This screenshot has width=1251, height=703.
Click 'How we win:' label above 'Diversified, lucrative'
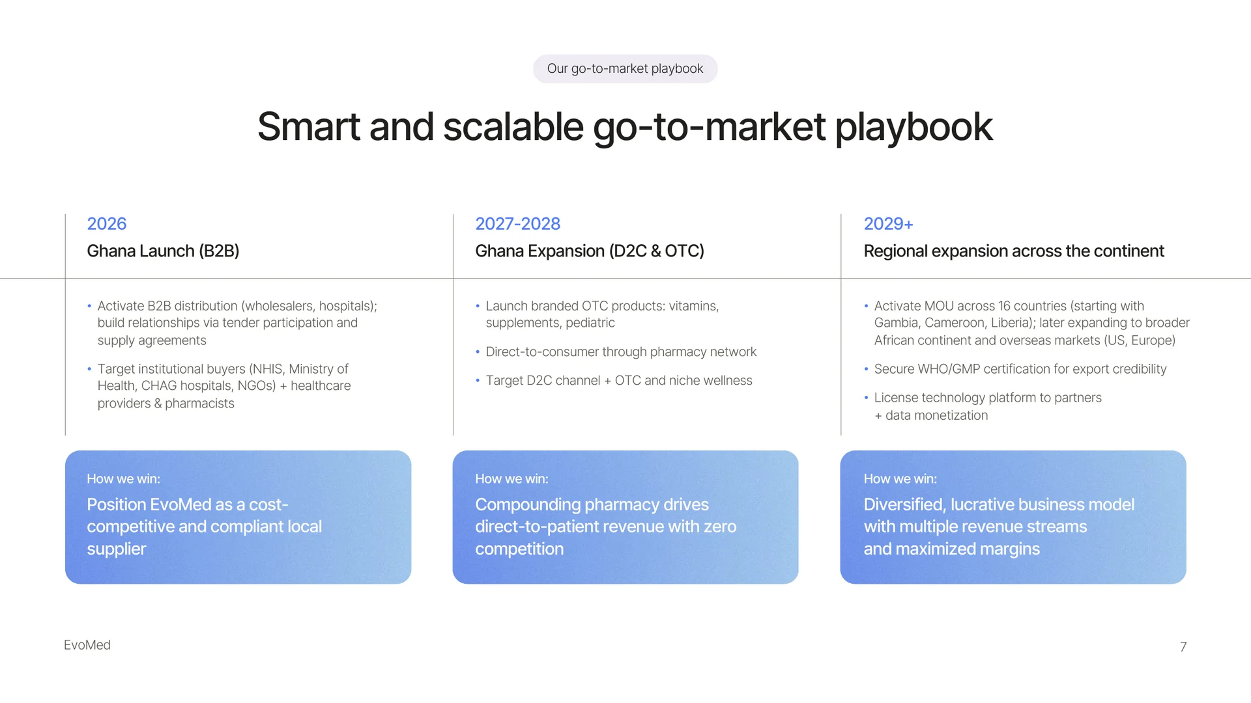pos(900,478)
